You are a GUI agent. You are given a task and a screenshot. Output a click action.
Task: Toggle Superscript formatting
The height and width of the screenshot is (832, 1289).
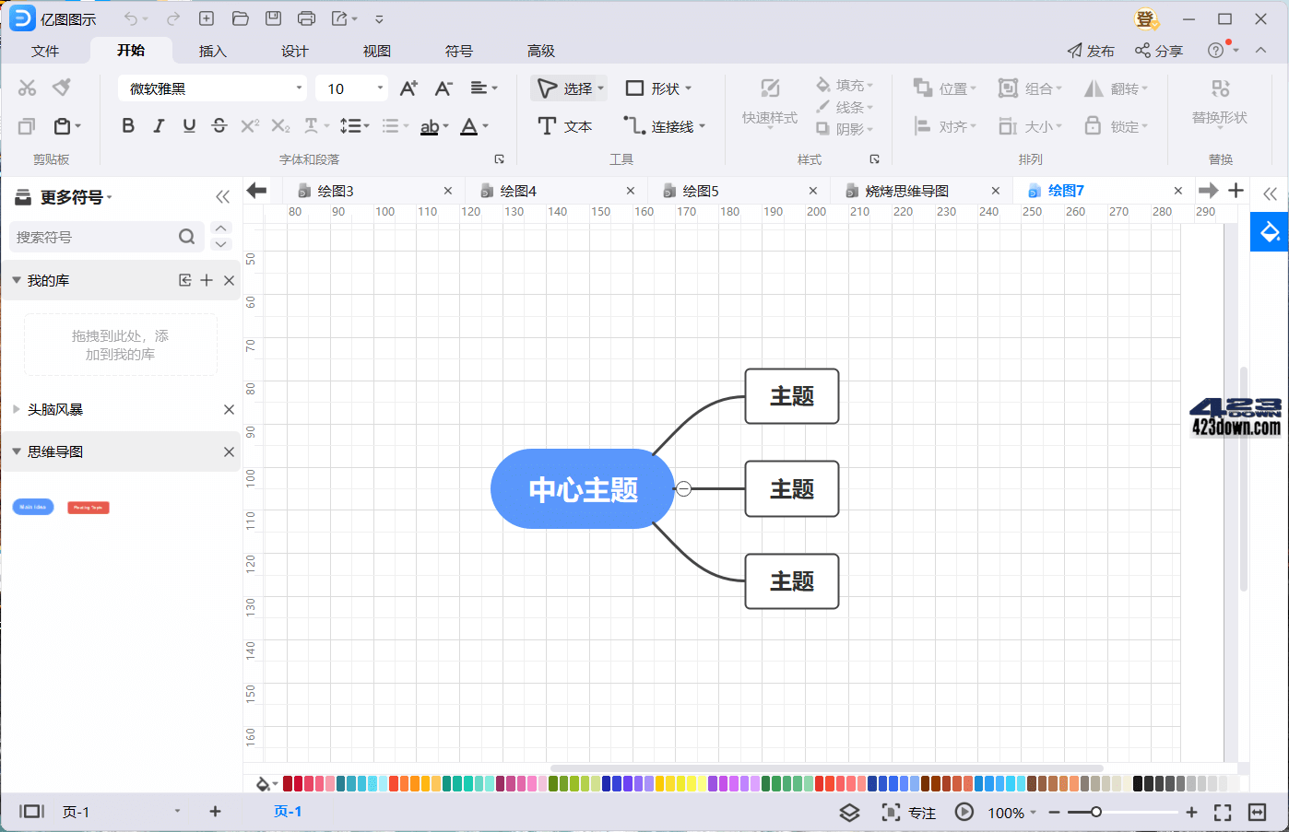(250, 125)
